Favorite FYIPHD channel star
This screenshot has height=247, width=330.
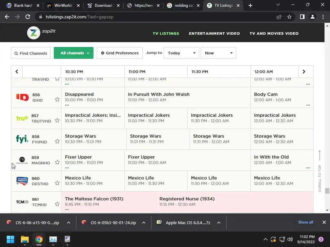57,141
